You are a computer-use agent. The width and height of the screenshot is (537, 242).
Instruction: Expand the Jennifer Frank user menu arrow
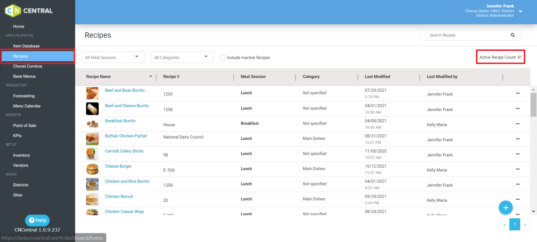pos(520,11)
